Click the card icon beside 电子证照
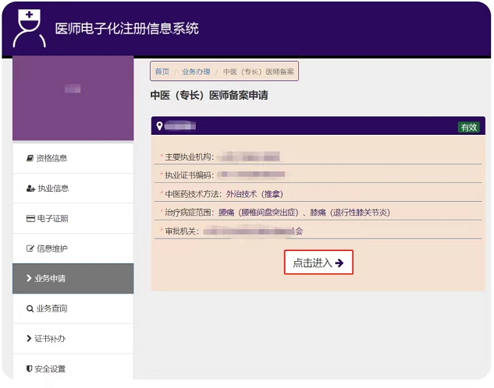 coord(30,219)
